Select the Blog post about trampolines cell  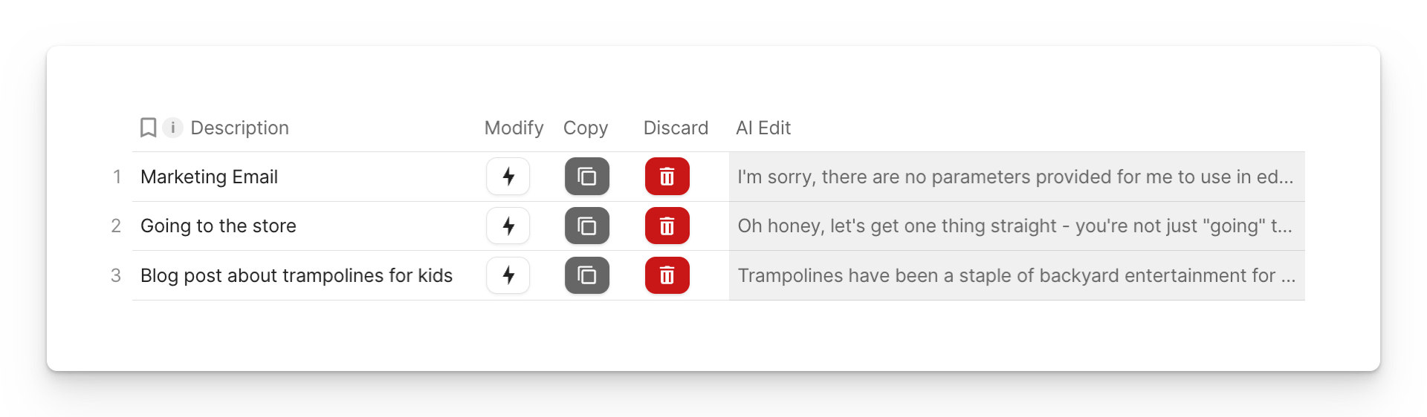tap(296, 275)
